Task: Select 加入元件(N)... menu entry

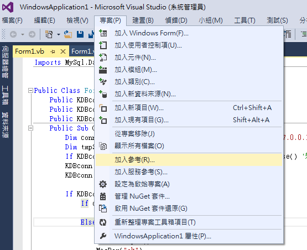Action: [x=189, y=58]
